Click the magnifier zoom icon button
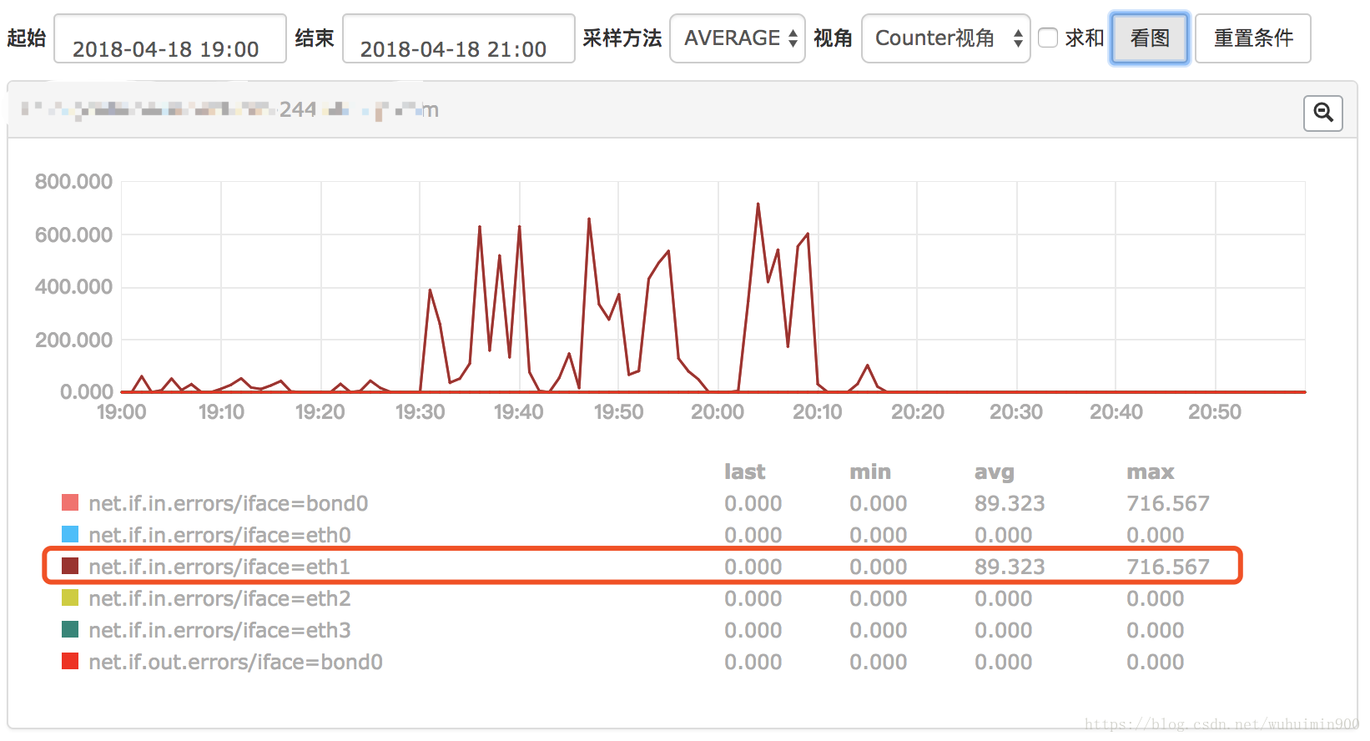Screen dimensions: 1370x741 click(x=1323, y=113)
